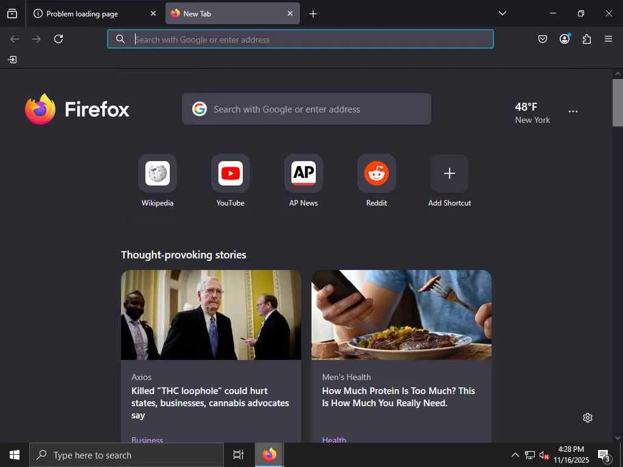This screenshot has width=623, height=467.
Task: Expand the list all tabs dropdown
Action: click(502, 13)
